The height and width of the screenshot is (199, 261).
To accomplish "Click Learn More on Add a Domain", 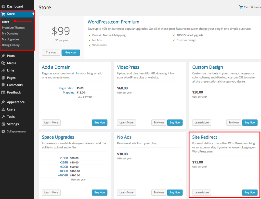I will pos(51,123).
